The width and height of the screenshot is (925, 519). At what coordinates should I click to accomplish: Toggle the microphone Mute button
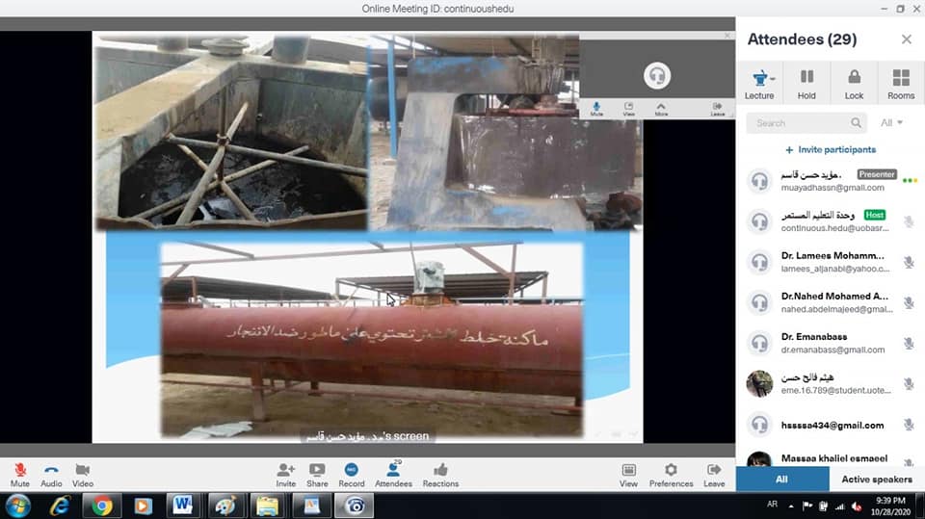pos(19,473)
